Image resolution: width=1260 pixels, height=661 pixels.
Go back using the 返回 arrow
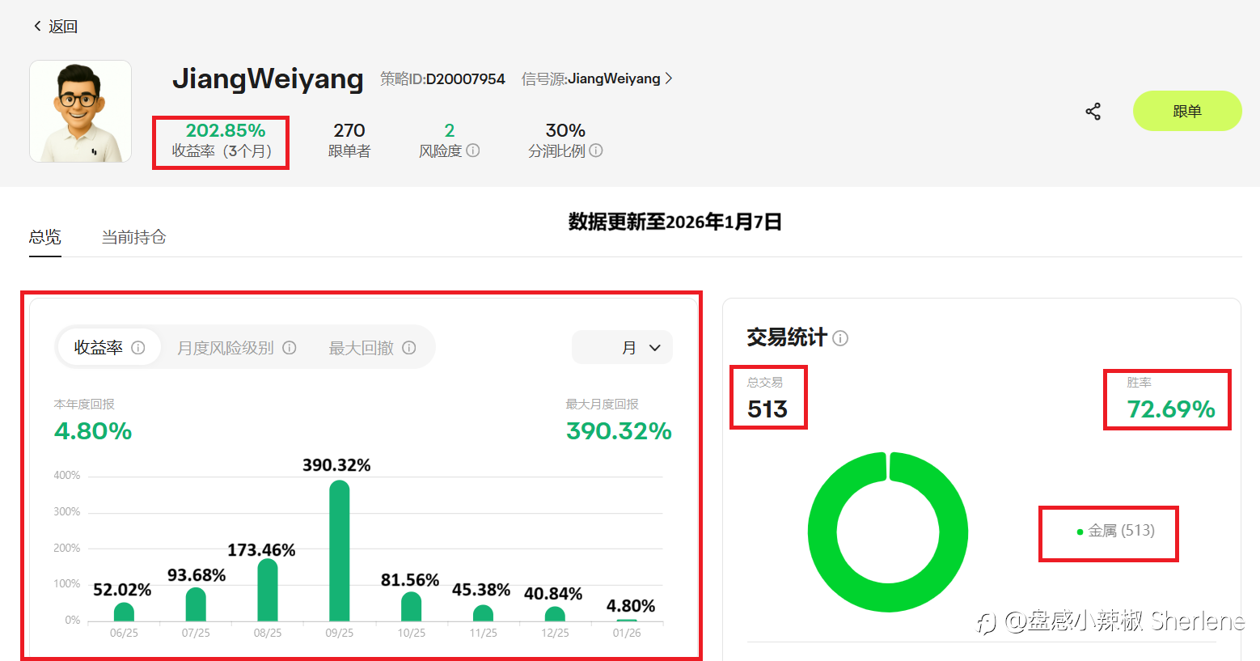pos(54,27)
